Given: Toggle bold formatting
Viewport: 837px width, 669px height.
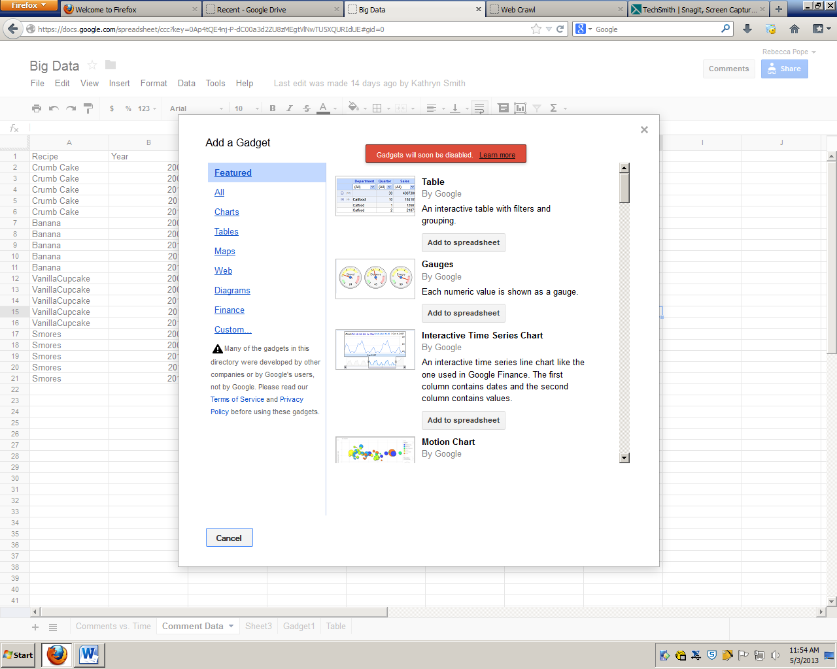Looking at the screenshot, I should tap(273, 108).
